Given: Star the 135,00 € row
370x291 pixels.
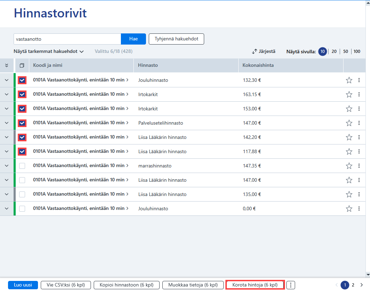Looking at the screenshot, I should click(349, 194).
